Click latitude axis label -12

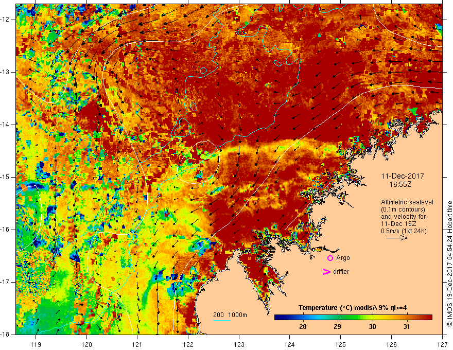click(5, 20)
